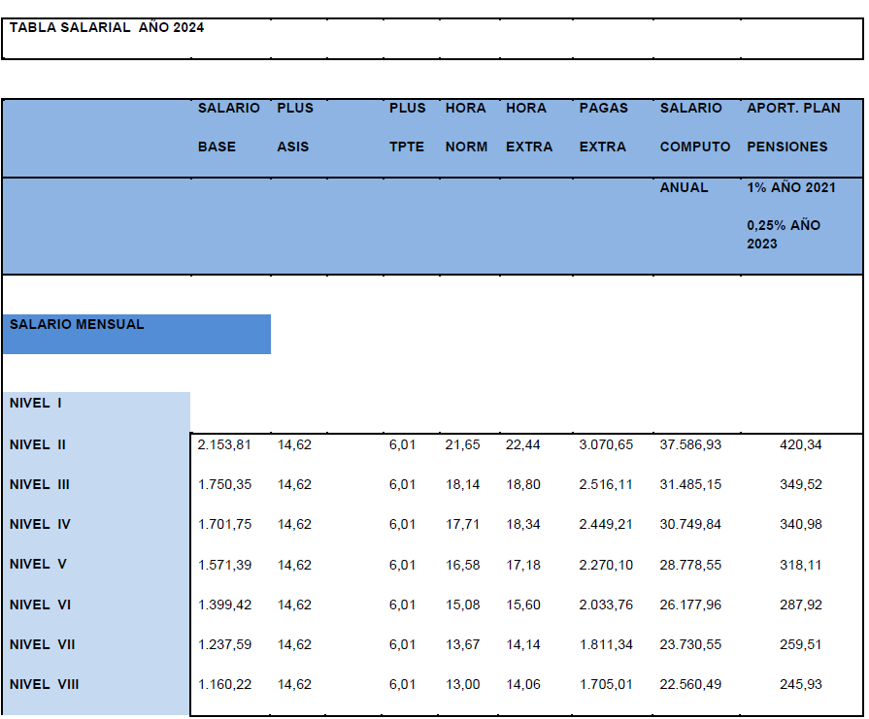Select NIVEL II base salary 2.153,81
Screen dimensions: 869x719
pyautogui.click(x=224, y=444)
